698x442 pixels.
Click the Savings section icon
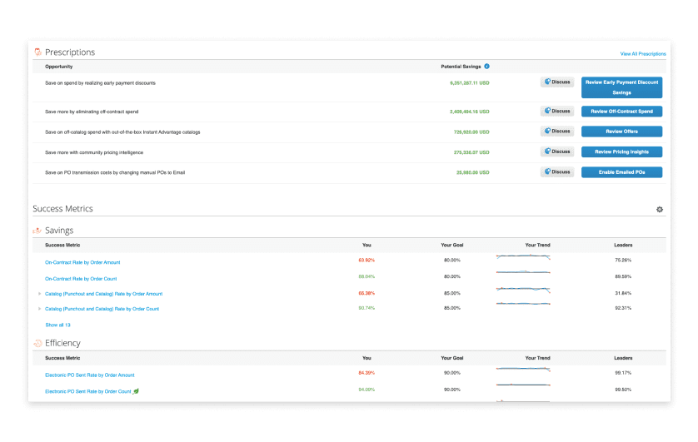(37, 231)
